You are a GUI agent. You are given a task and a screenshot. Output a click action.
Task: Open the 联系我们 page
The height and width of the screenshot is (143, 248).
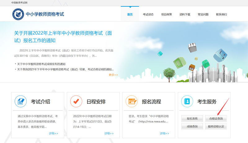click(221, 14)
